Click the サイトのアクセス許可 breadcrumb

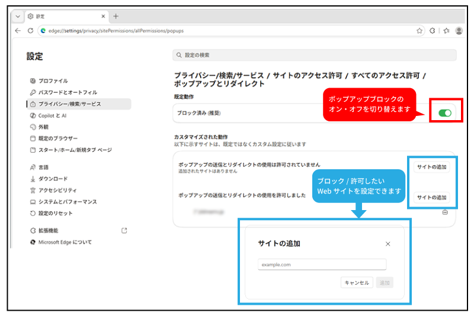[307, 76]
